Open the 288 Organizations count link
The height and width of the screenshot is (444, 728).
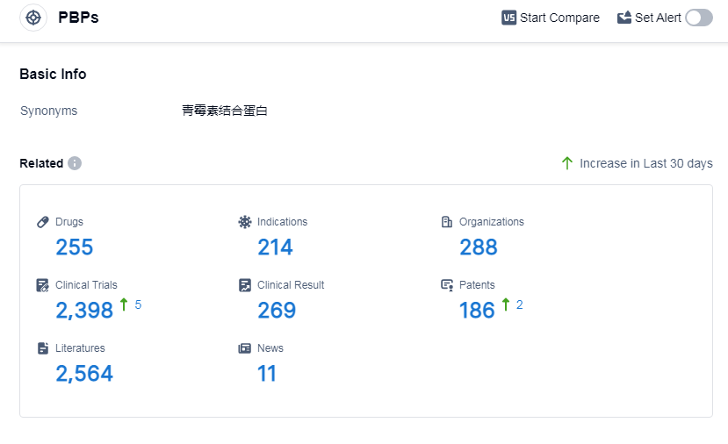(x=479, y=247)
